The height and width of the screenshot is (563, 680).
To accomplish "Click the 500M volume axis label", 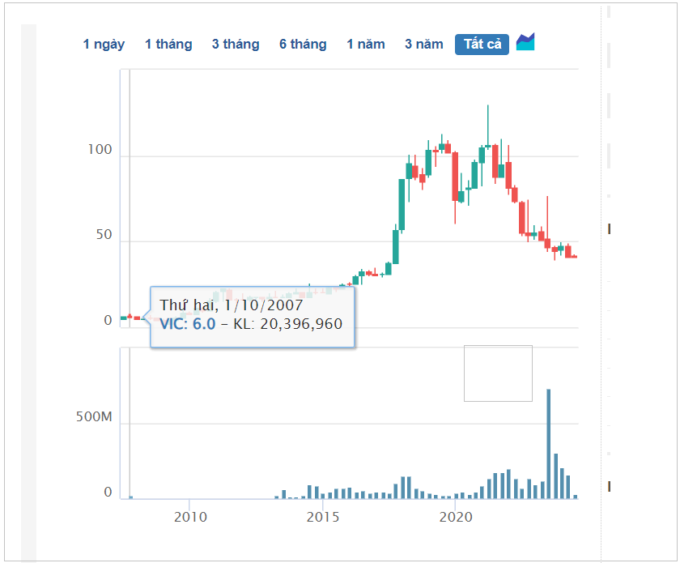I will (x=94, y=416).
